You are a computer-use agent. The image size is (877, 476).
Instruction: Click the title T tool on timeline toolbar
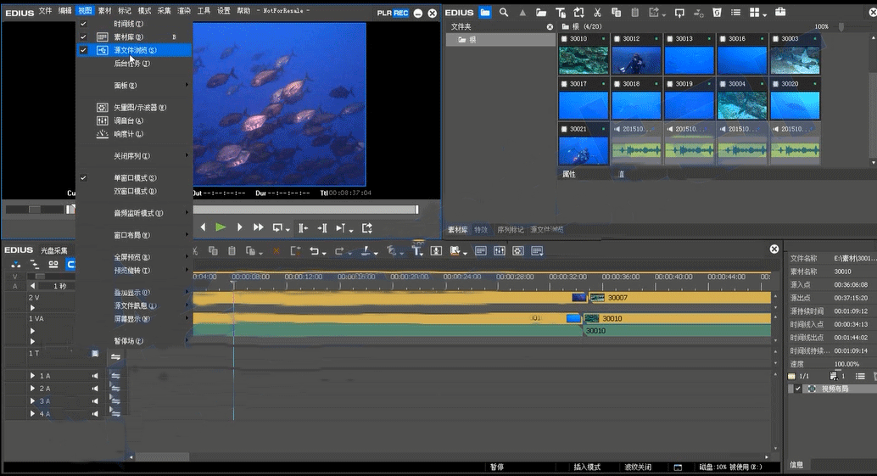pos(417,251)
